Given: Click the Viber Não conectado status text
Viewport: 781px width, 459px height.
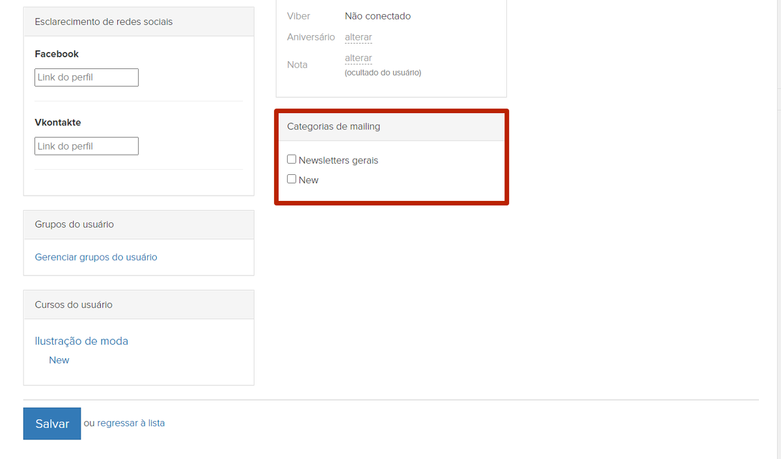Looking at the screenshot, I should (377, 16).
